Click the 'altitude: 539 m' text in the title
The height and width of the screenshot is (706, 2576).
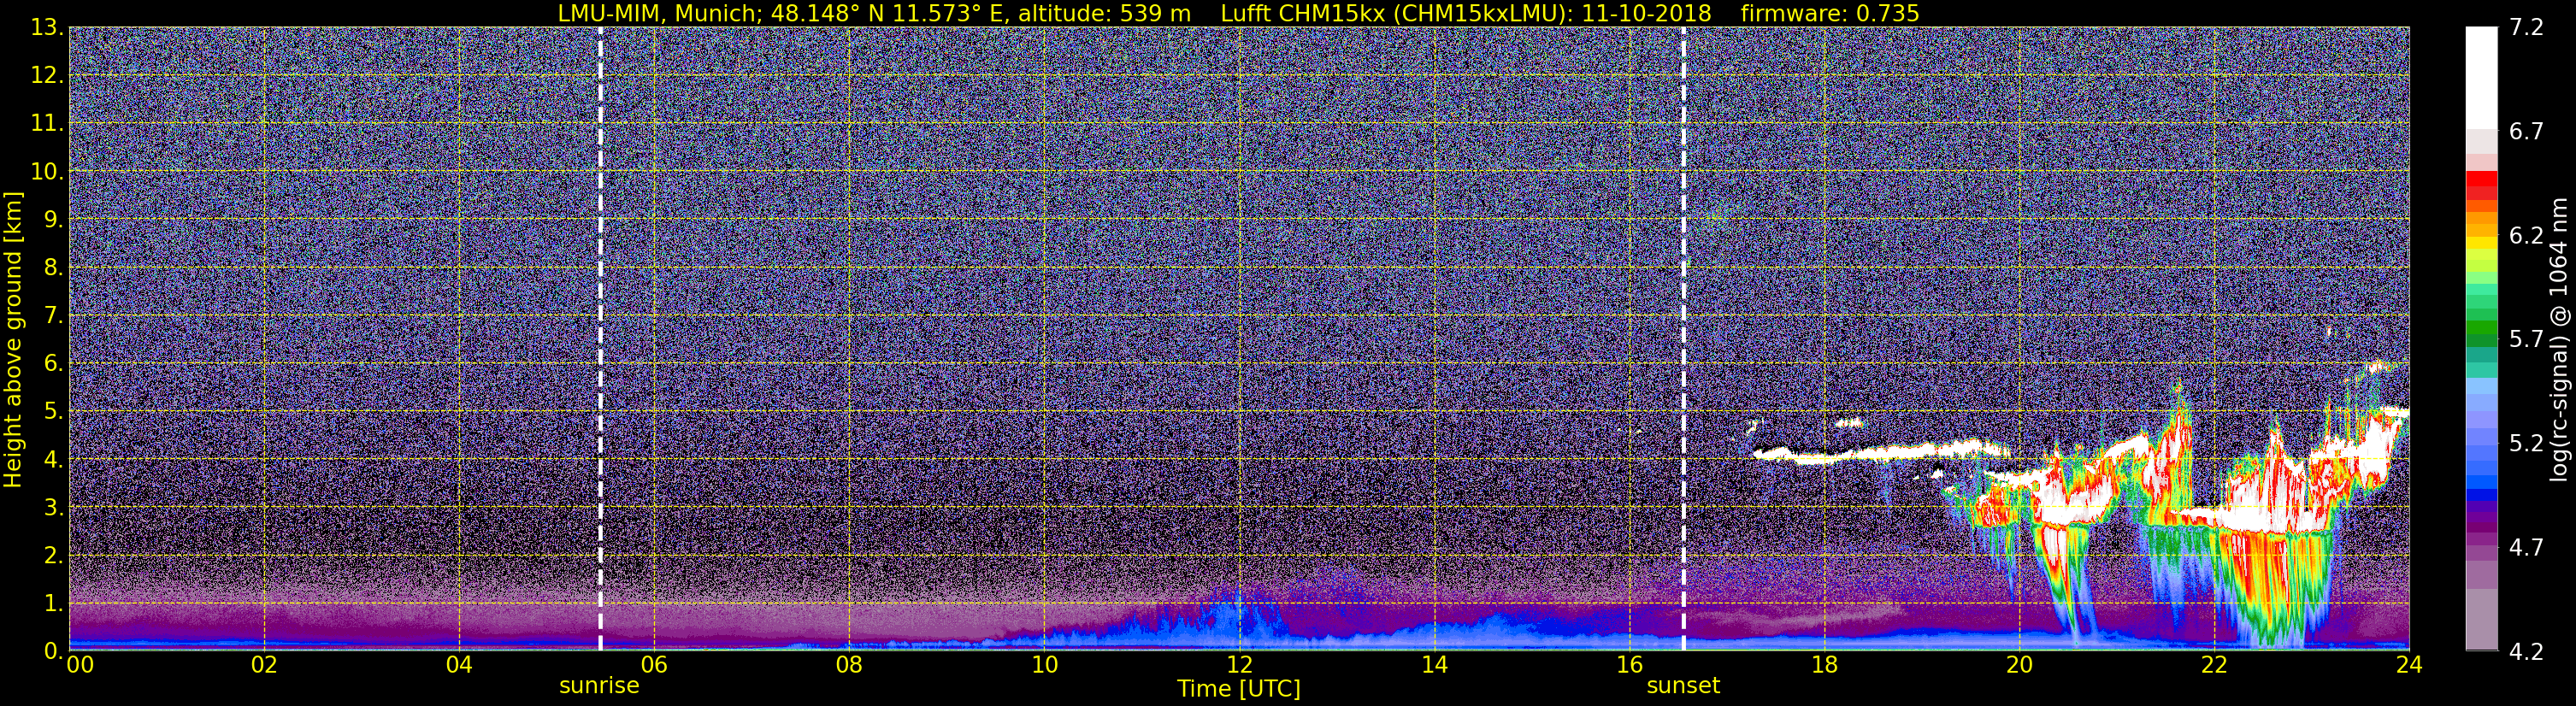pos(1105,13)
